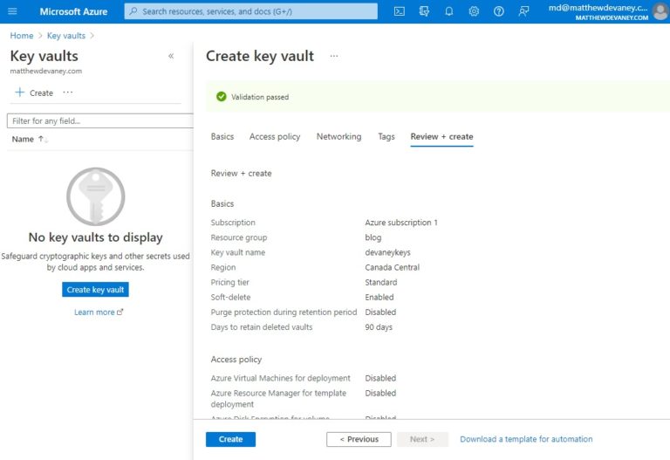
Task: Open portal settings gear
Action: pos(474,11)
